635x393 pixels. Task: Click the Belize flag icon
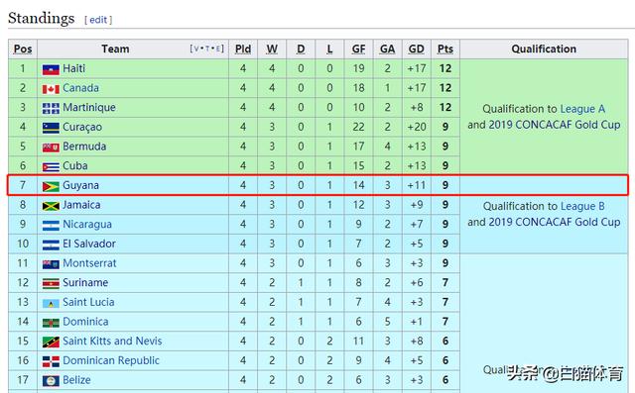pos(51,381)
